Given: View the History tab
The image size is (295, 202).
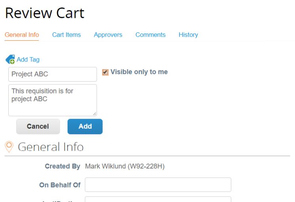Looking at the screenshot, I should pyautogui.click(x=188, y=35).
